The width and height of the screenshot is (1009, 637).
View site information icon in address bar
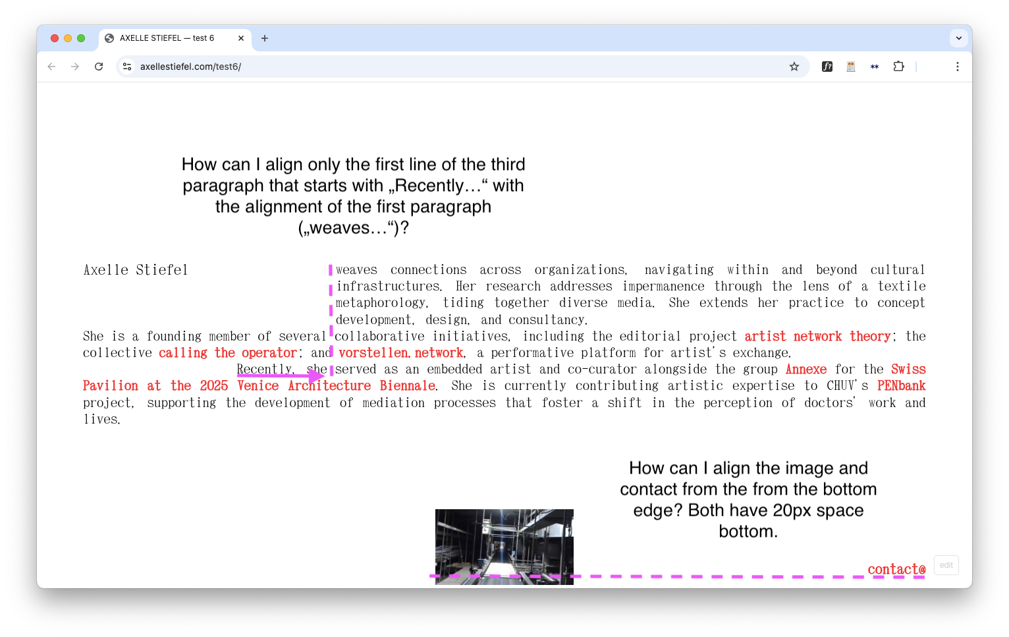click(128, 67)
